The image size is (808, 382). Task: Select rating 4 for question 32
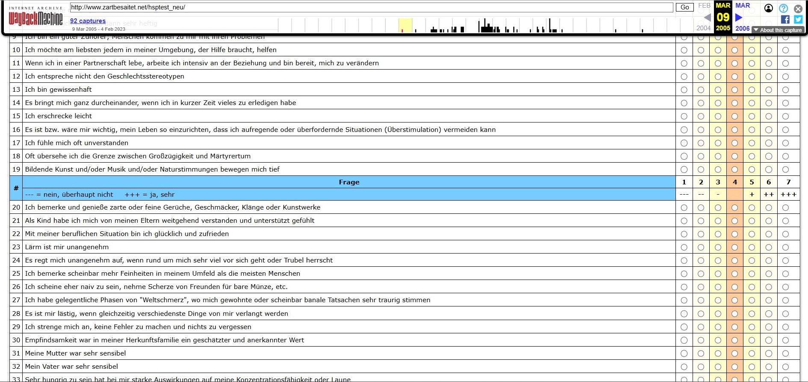(x=734, y=367)
